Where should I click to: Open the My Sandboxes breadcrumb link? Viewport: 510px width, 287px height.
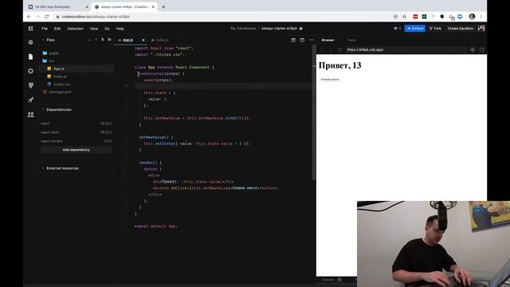(243, 29)
